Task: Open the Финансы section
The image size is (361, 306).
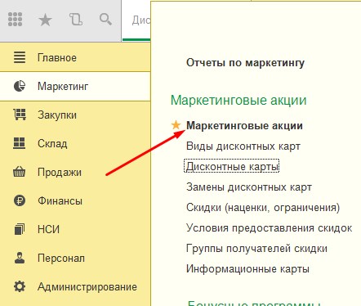Action: (75, 200)
